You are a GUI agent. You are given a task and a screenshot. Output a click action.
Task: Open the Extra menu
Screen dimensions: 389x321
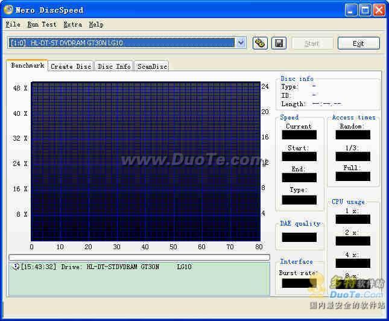(72, 25)
